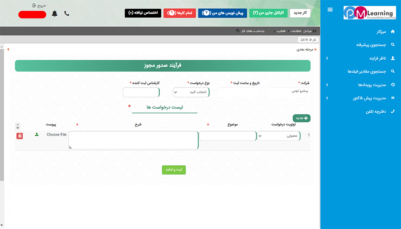Click the PM Learning logo

click(369, 13)
